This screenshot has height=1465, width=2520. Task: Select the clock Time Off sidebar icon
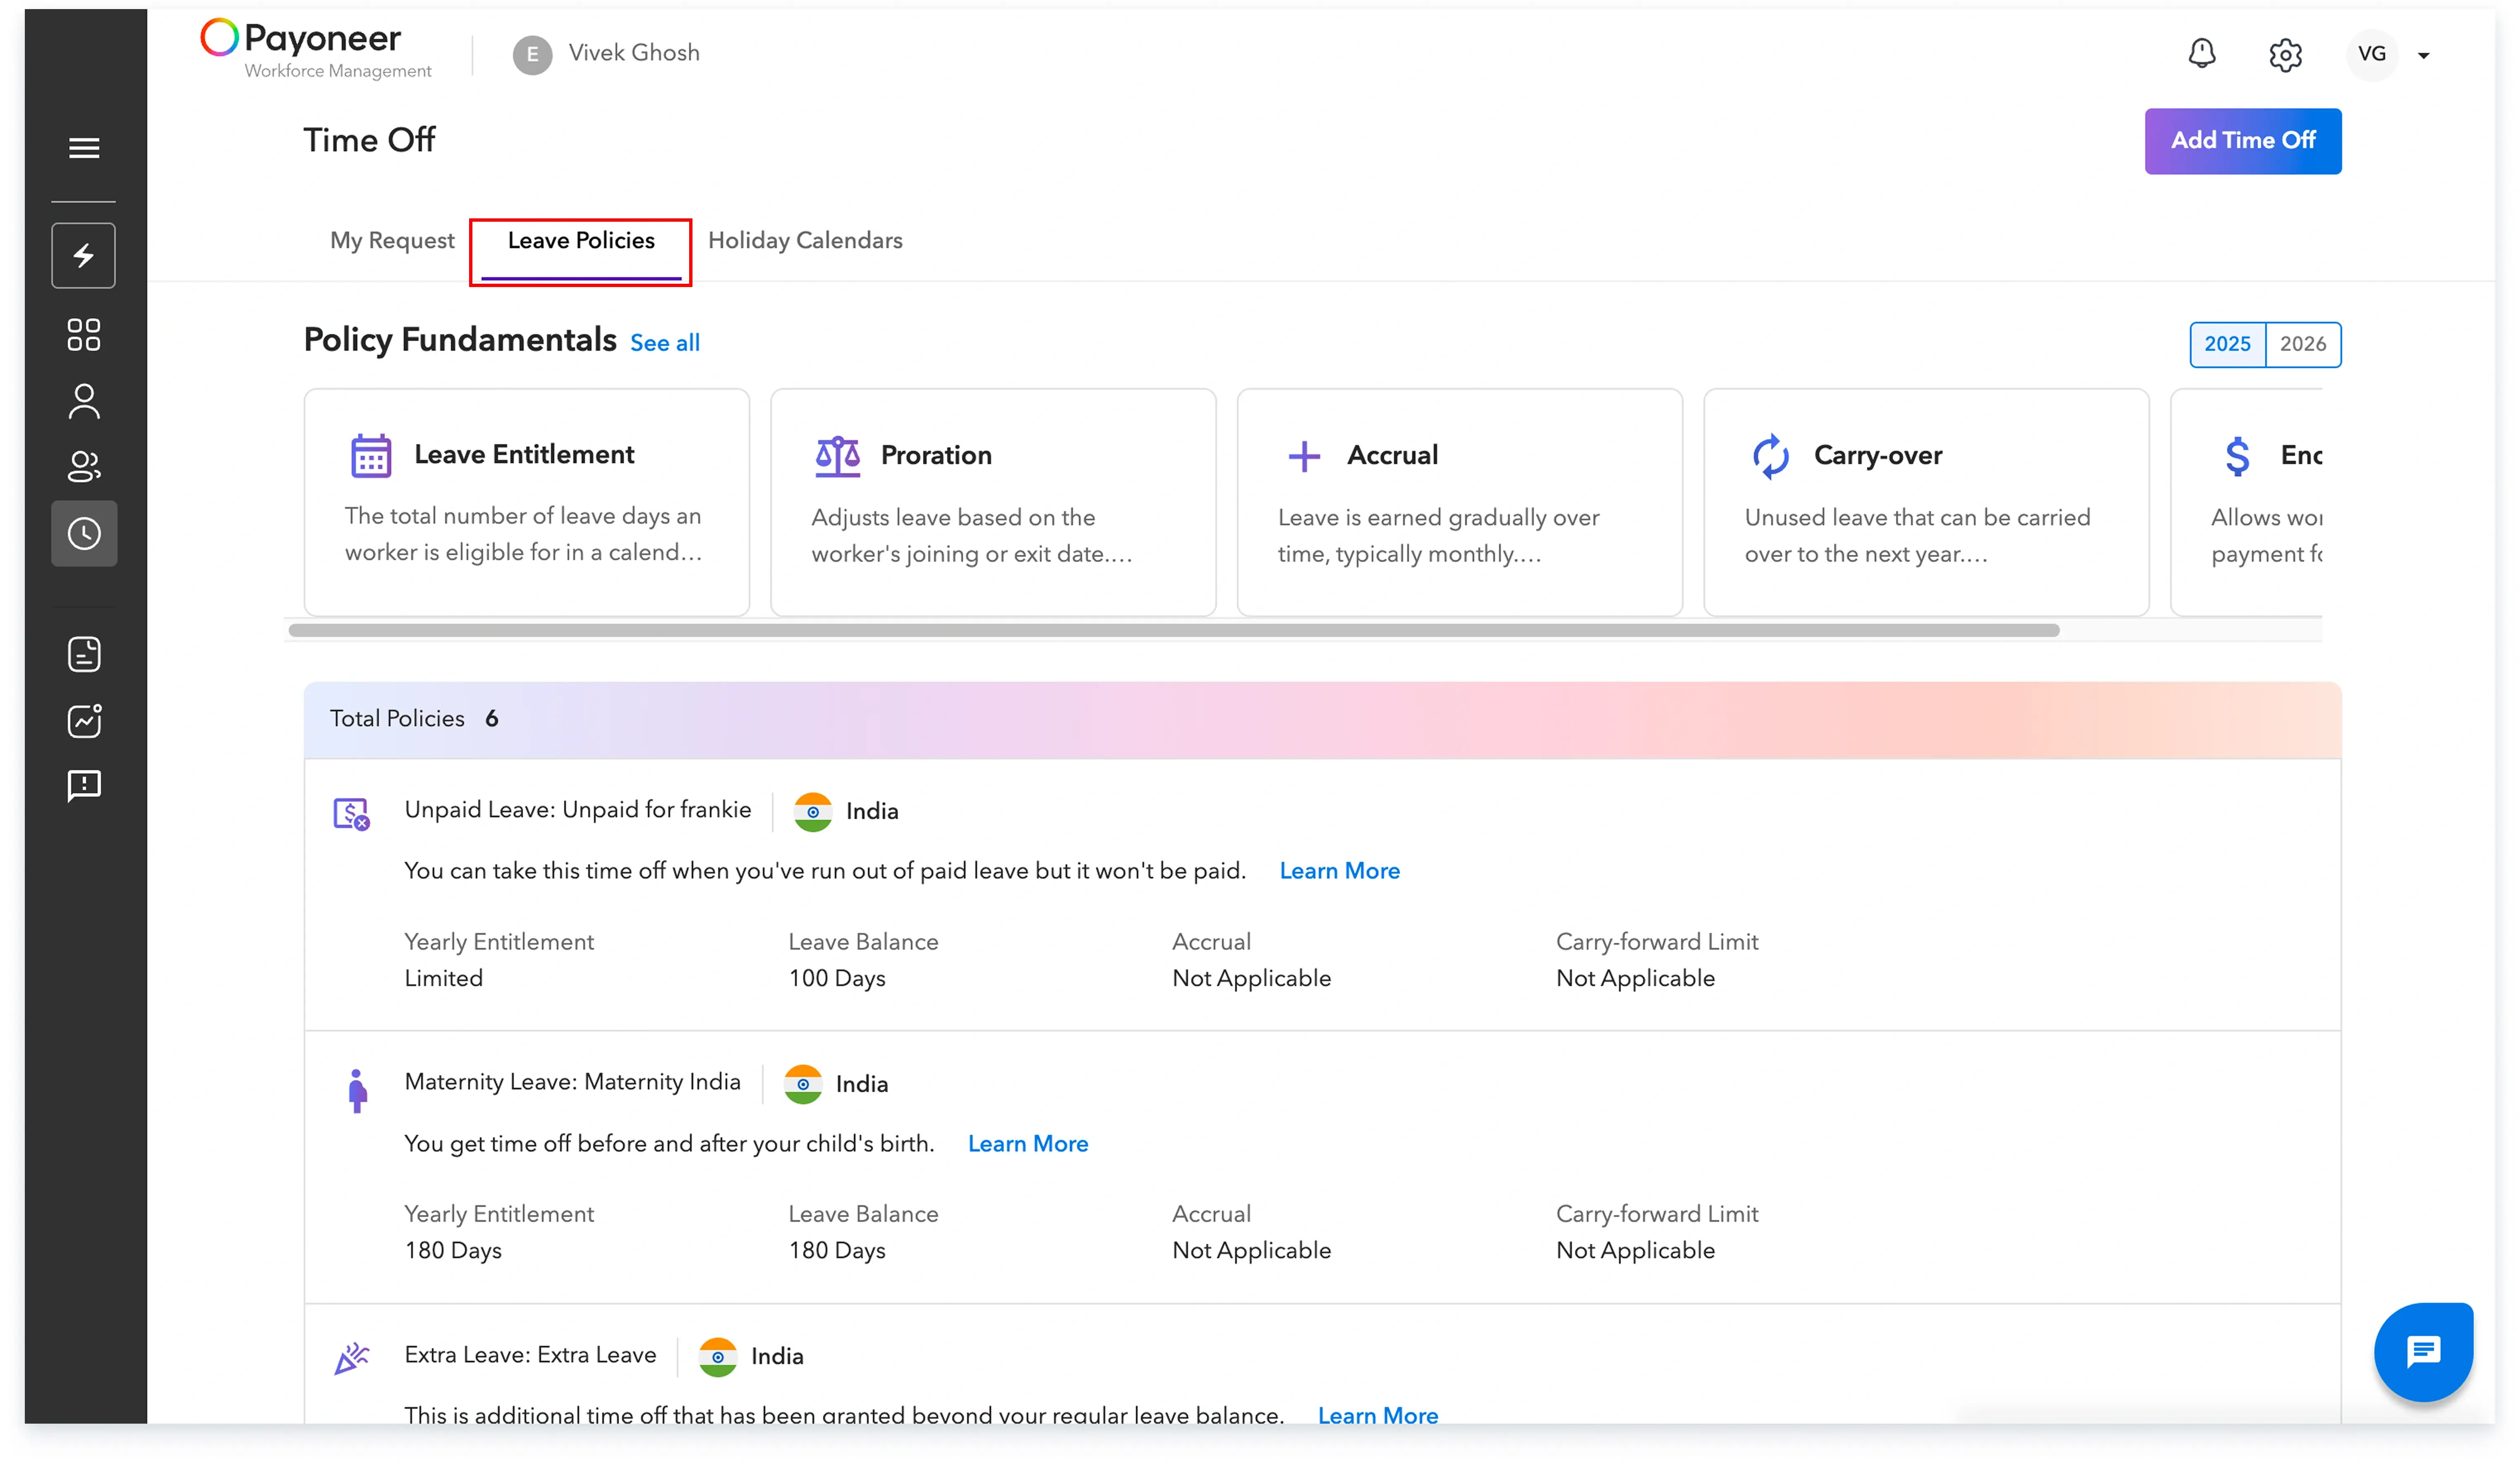coord(84,533)
